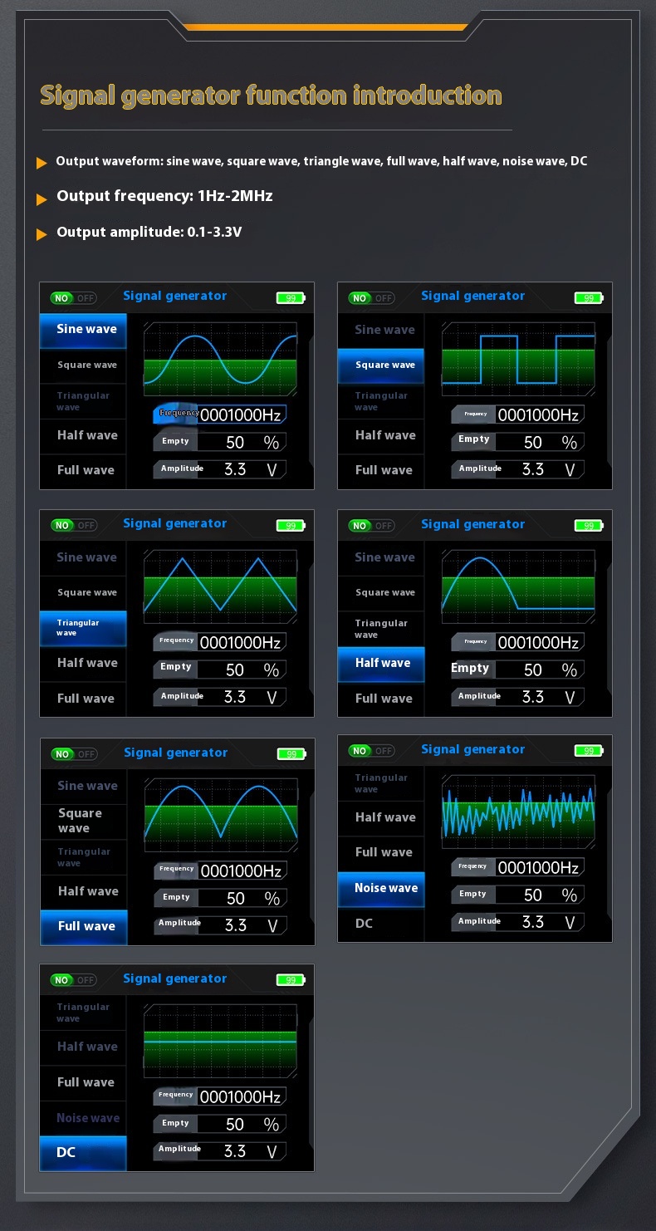Screen dimensions: 656x1231
Task: Click the battery indicator above the square waveform preview
Action: [589, 297]
